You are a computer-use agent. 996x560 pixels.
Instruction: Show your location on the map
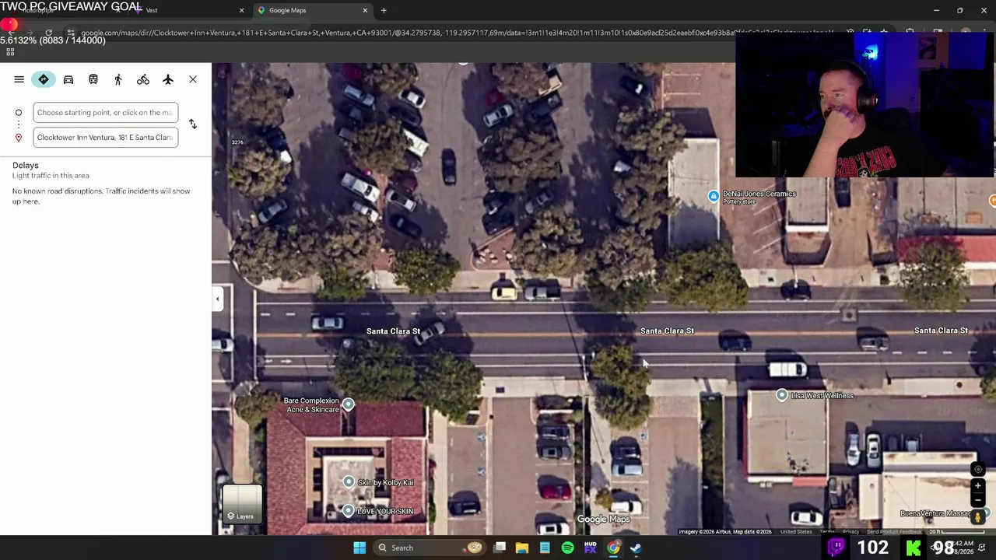[979, 469]
